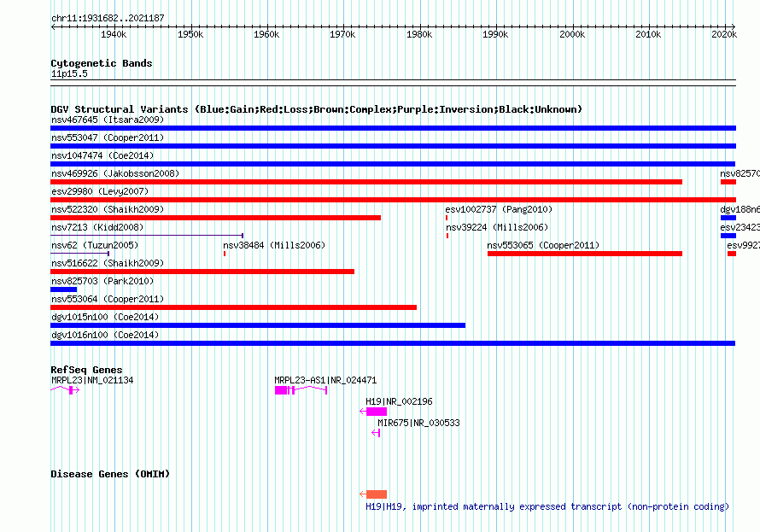The width and height of the screenshot is (760, 532).
Task: Select the nsv522320 (Shaikh2009) loss bar
Action: pyautogui.click(x=216, y=218)
